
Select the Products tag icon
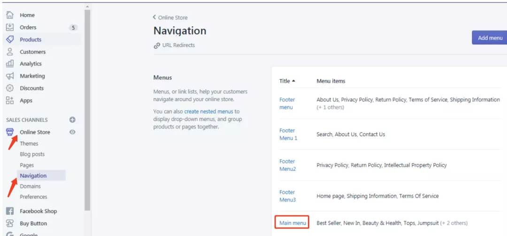pos(10,39)
